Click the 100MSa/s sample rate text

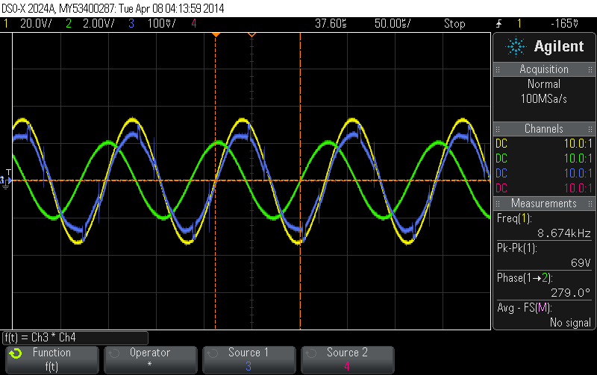(544, 99)
